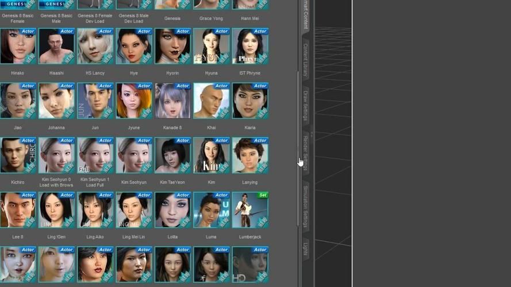Pick the Jun actor thumbnail
This screenshot has height=287, width=511.
(x=95, y=100)
